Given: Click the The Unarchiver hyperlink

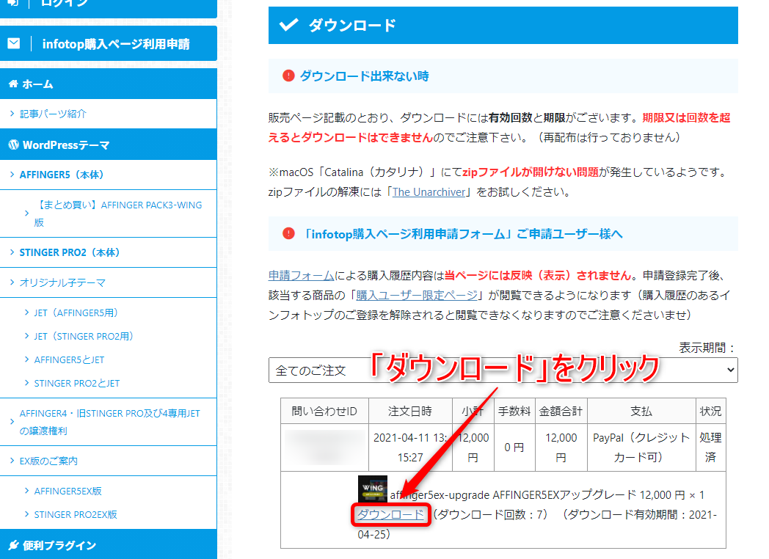Looking at the screenshot, I should click(429, 192).
